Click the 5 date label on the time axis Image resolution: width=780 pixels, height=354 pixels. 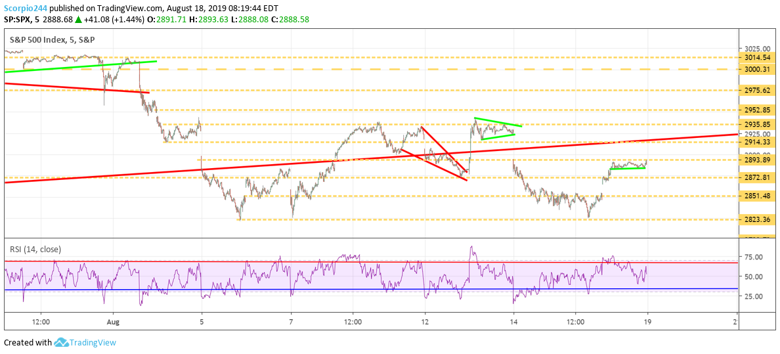202,322
